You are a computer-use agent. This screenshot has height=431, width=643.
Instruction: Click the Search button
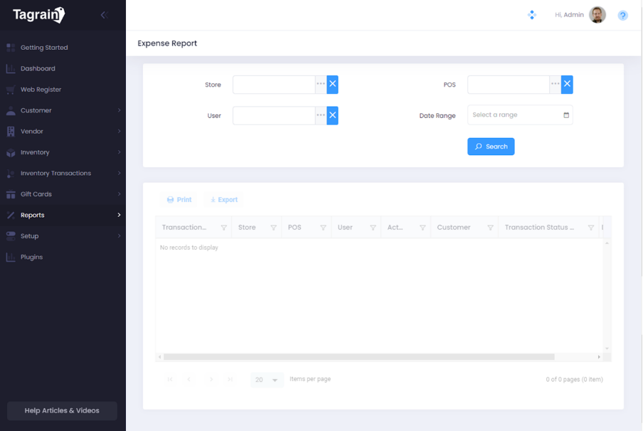(x=491, y=147)
